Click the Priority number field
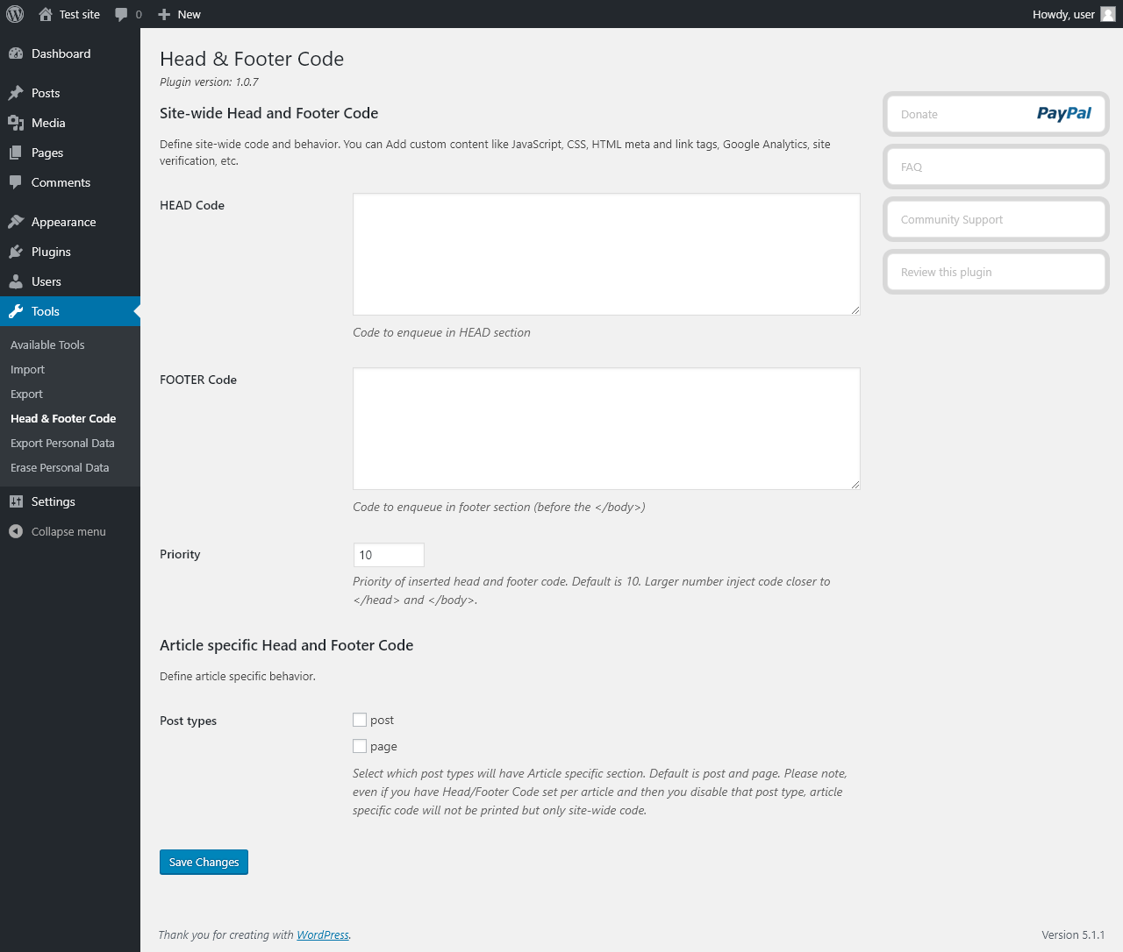The width and height of the screenshot is (1123, 952). tap(389, 555)
